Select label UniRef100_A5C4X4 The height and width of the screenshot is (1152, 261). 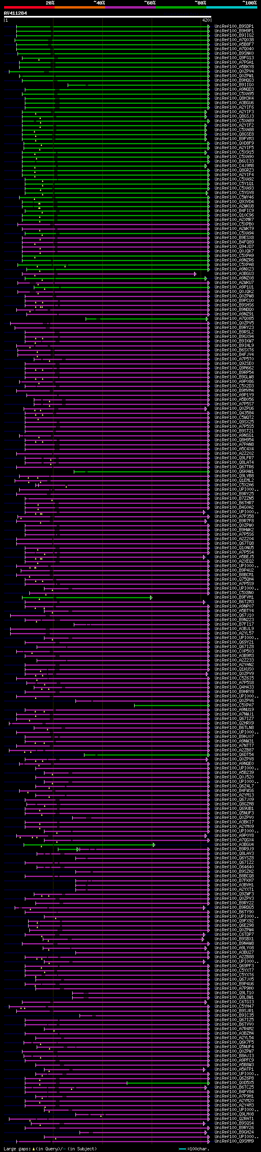click(x=234, y=449)
